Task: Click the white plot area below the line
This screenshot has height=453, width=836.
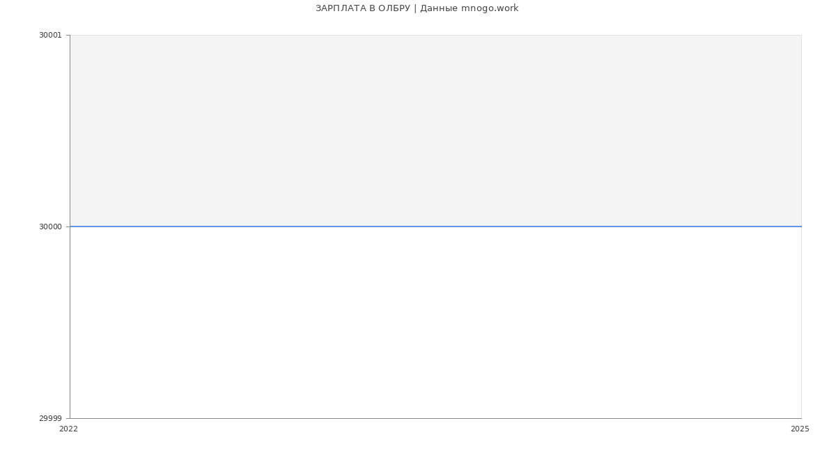Action: click(x=435, y=322)
